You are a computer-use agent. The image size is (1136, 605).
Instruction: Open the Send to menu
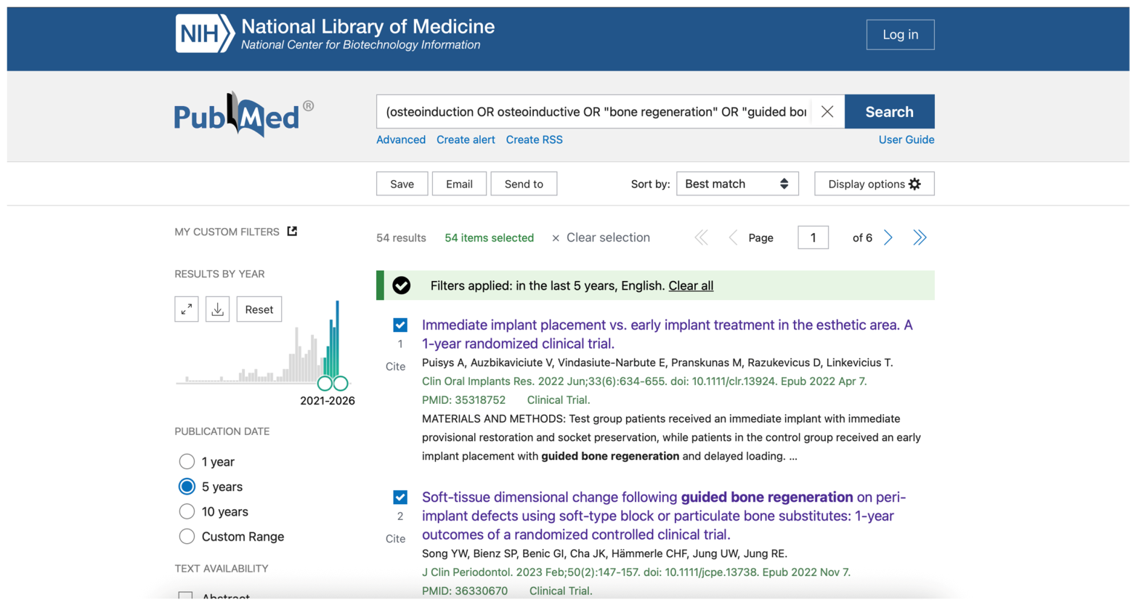click(524, 184)
